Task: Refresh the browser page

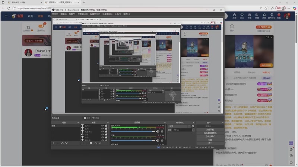Action: [9, 8]
